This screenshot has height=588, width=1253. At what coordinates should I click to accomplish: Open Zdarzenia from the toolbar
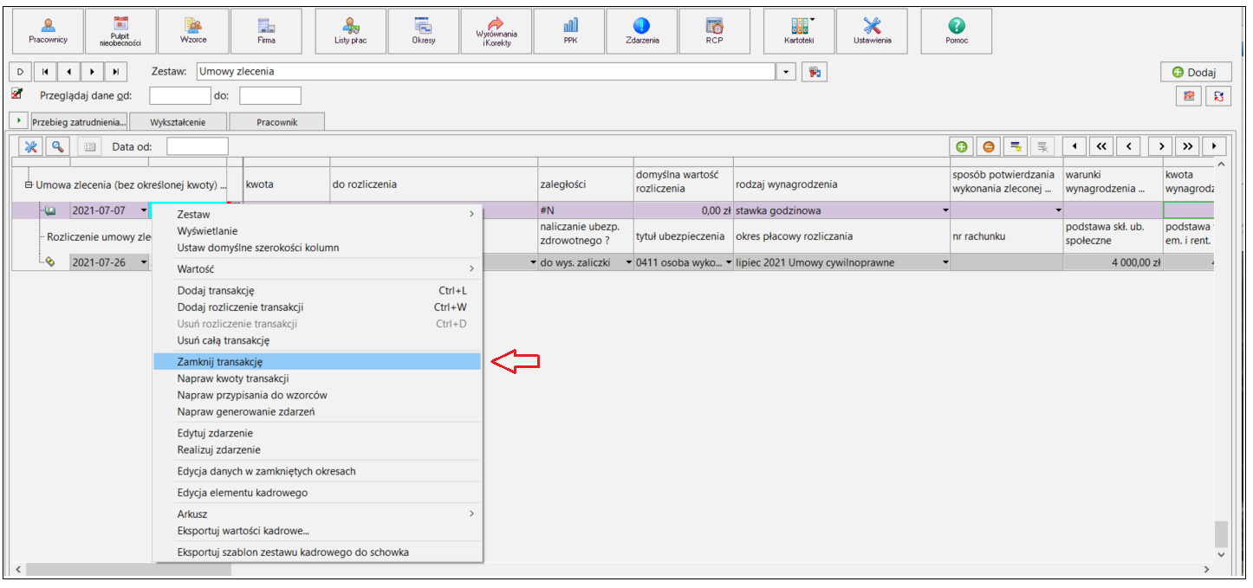pos(642,31)
